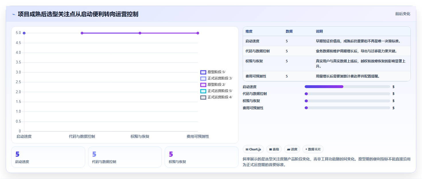The image size is (422, 179).
Task: Click the 费用可预测性 progress bar
Action: (347, 108)
